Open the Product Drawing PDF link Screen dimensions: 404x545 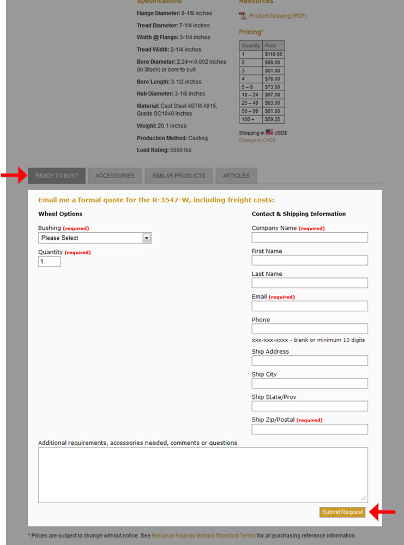tap(278, 16)
